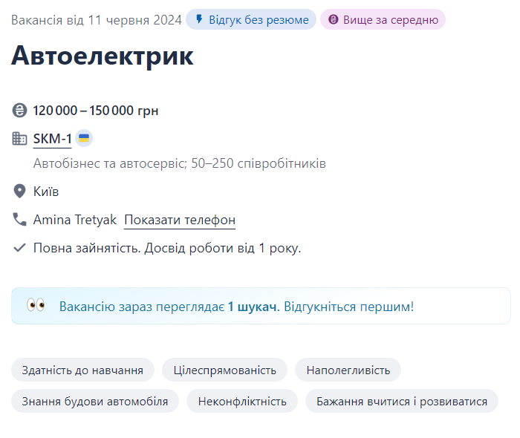520x438 pixels.
Task: Click the lightning icon in resume-free badge
Action: tap(199, 19)
